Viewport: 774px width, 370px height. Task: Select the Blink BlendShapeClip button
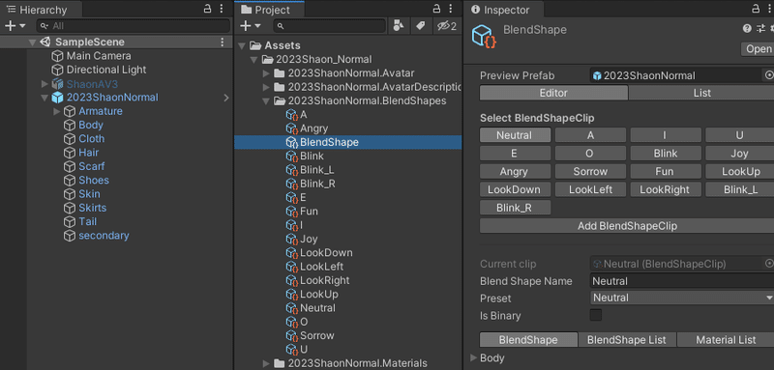click(x=666, y=154)
